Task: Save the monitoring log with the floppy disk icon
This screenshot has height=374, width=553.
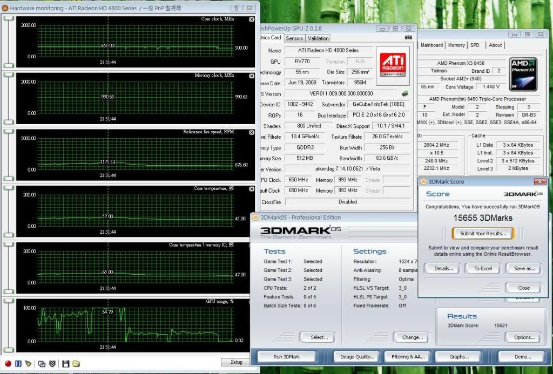Action: (65, 363)
